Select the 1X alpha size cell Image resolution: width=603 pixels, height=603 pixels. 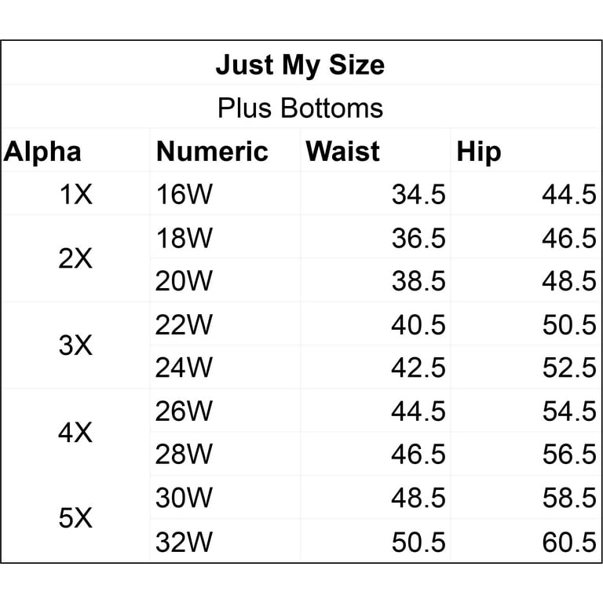coord(75,194)
